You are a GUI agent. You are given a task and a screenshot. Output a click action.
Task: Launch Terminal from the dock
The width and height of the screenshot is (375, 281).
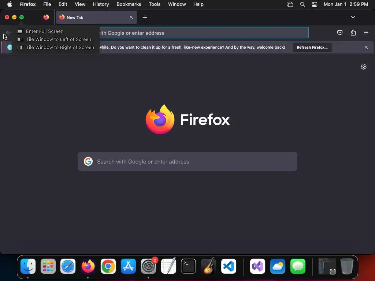[189, 266]
